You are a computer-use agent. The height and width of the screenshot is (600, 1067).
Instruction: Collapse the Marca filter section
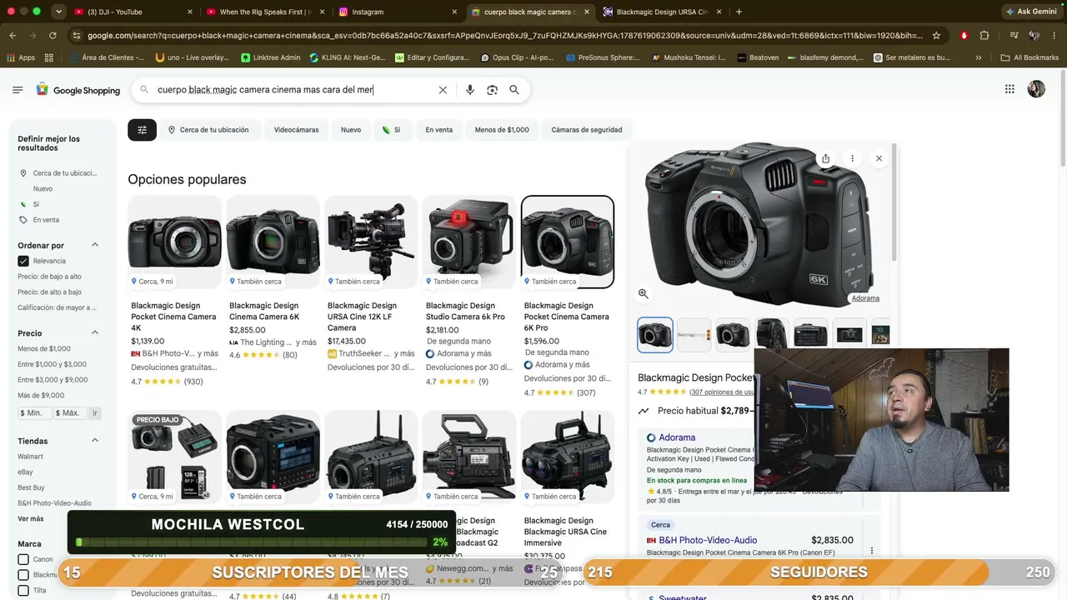(x=95, y=544)
